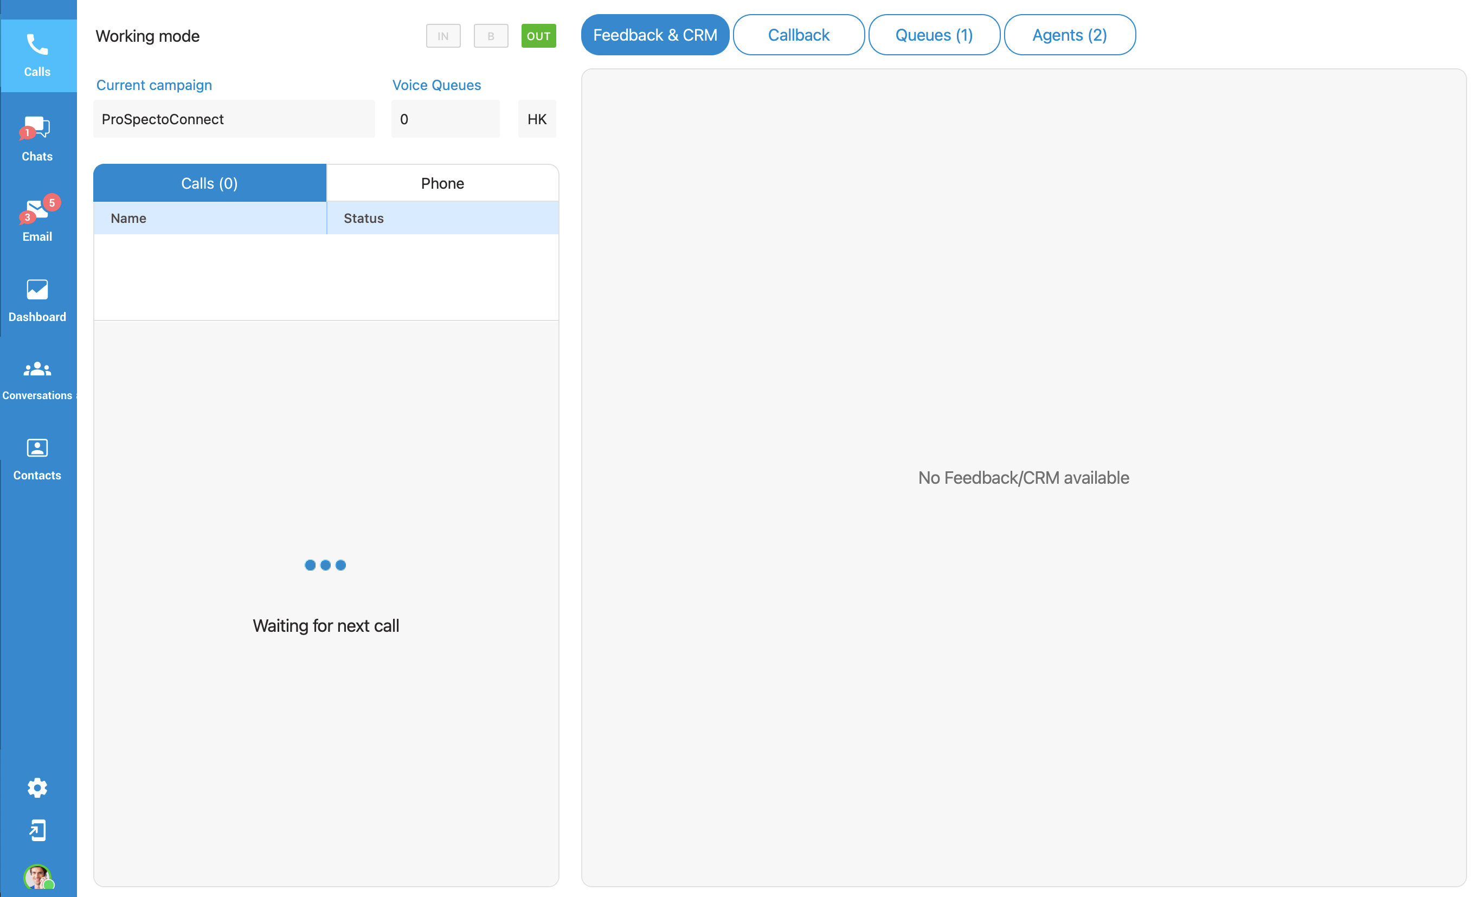Navigate to Contacts section
Viewport: 1479px width, 897px height.
pyautogui.click(x=38, y=459)
